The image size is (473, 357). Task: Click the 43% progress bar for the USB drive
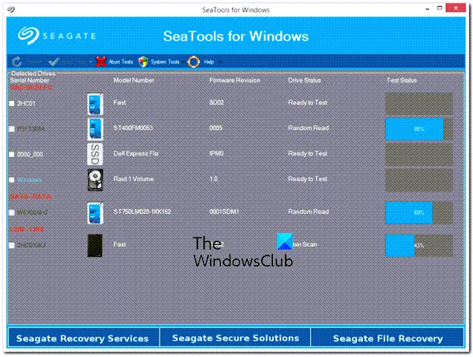[x=419, y=245]
